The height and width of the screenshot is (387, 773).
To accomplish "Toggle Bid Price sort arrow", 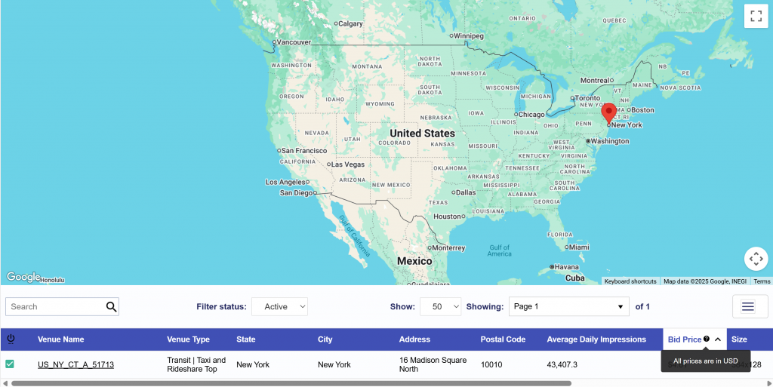I will 718,339.
